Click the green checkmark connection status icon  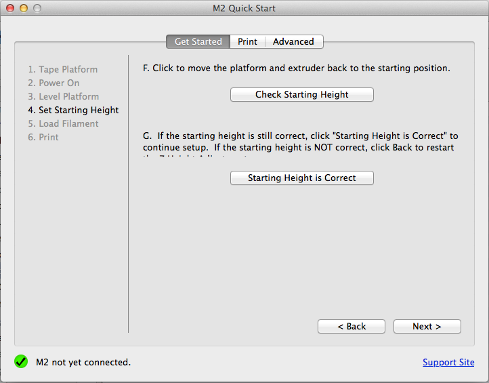coord(21,362)
